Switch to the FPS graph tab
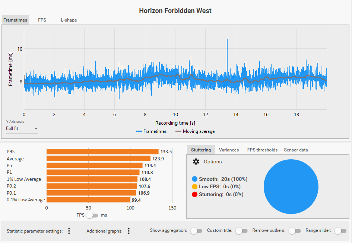This screenshot has height=243, width=352. 42,20
